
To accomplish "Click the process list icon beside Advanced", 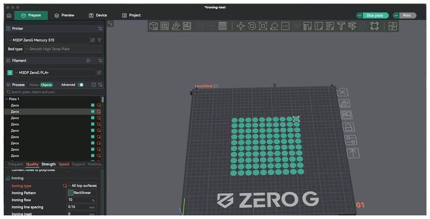I will coord(94,85).
